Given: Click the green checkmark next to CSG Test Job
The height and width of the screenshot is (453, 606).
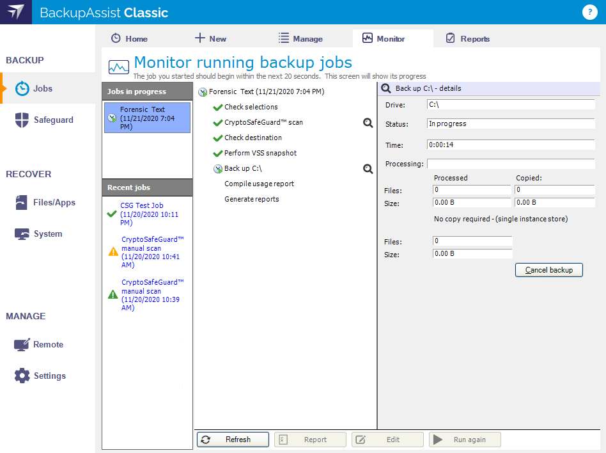Looking at the screenshot, I should pos(112,214).
